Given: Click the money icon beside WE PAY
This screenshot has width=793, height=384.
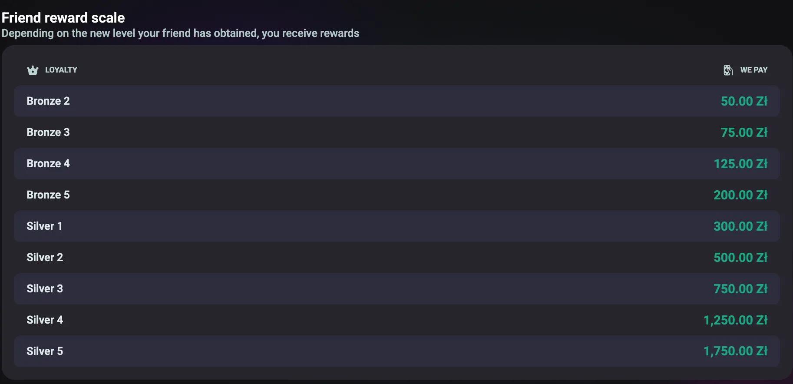Looking at the screenshot, I should pos(728,70).
